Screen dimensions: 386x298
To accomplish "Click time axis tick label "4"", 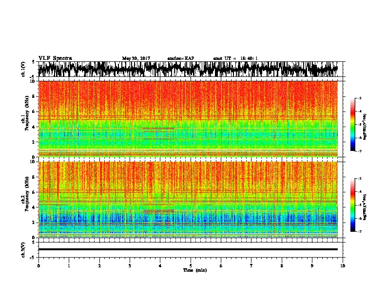I will pyautogui.click(x=160, y=266).
